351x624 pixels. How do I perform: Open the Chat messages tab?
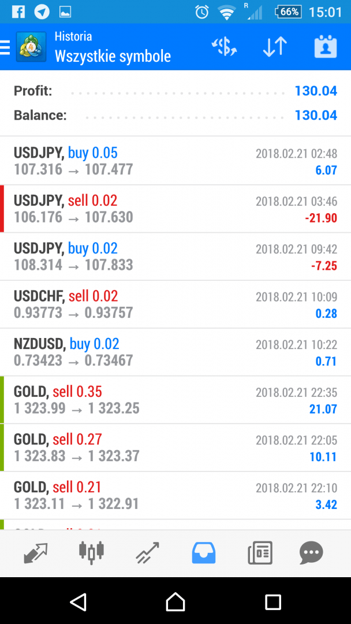tap(312, 553)
